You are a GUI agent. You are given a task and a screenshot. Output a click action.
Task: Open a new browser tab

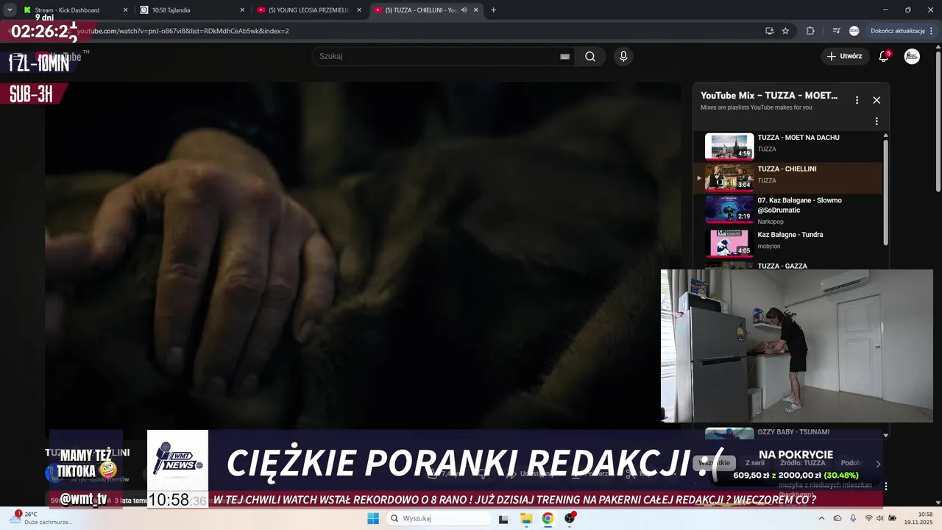coord(493,10)
